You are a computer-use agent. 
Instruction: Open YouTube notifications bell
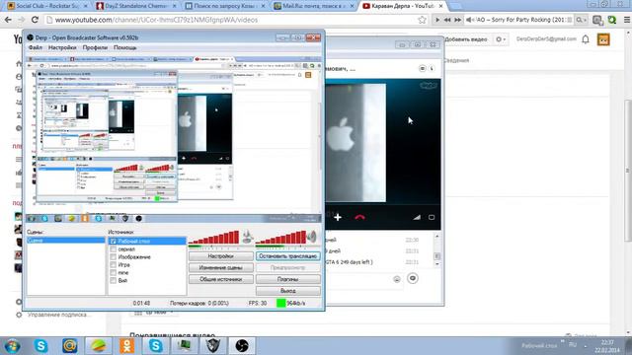point(586,39)
